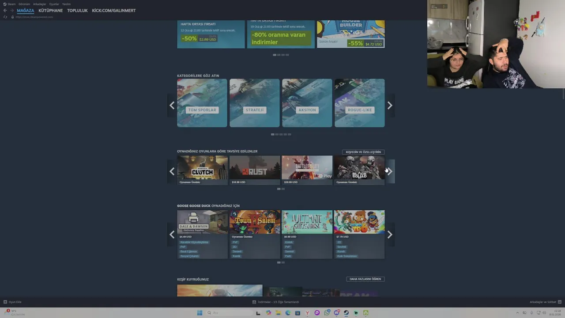Click DAHA FAZLASINI ÖĞREN button
This screenshot has width=565, height=318.
(x=365, y=279)
